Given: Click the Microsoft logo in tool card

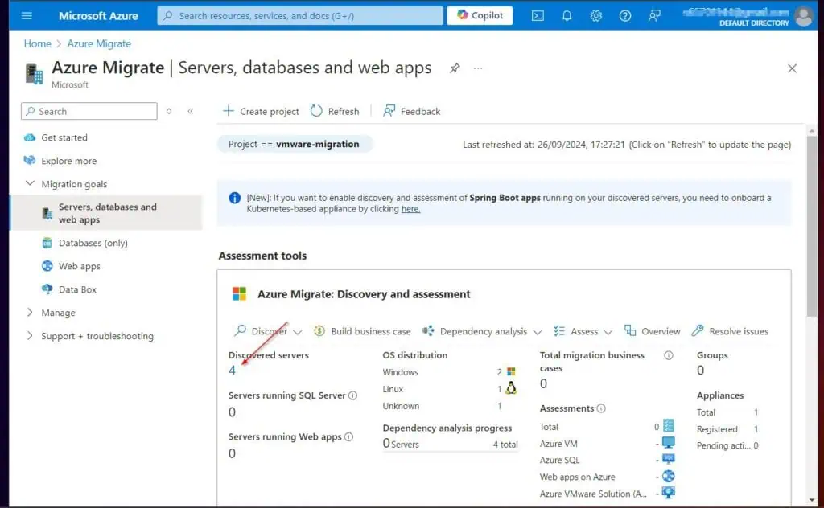Looking at the screenshot, I should [x=239, y=294].
